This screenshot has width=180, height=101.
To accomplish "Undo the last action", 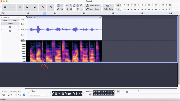I will pos(78,9).
